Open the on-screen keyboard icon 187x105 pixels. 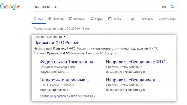pyautogui.click(x=164, y=7)
